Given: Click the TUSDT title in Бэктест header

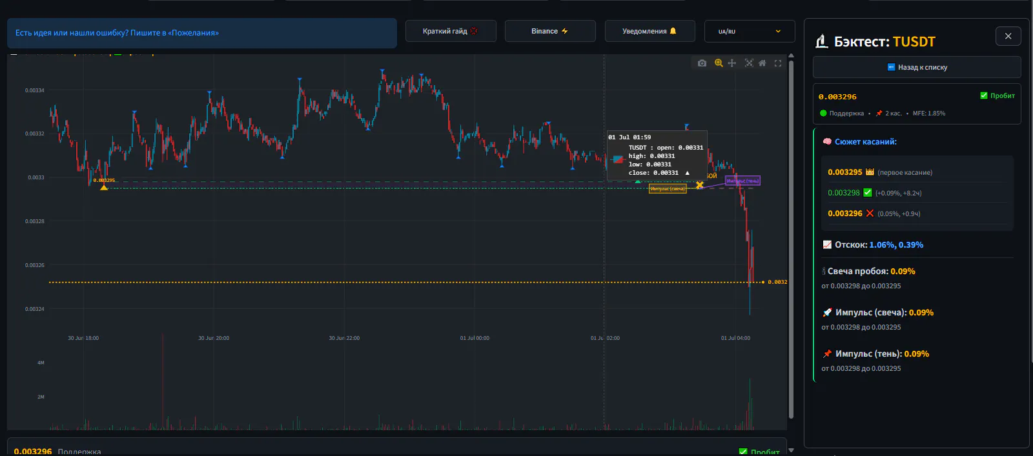Looking at the screenshot, I should tap(914, 41).
